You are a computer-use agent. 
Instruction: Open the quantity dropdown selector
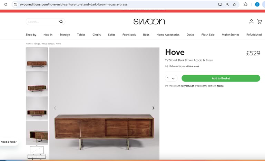tap(171, 78)
